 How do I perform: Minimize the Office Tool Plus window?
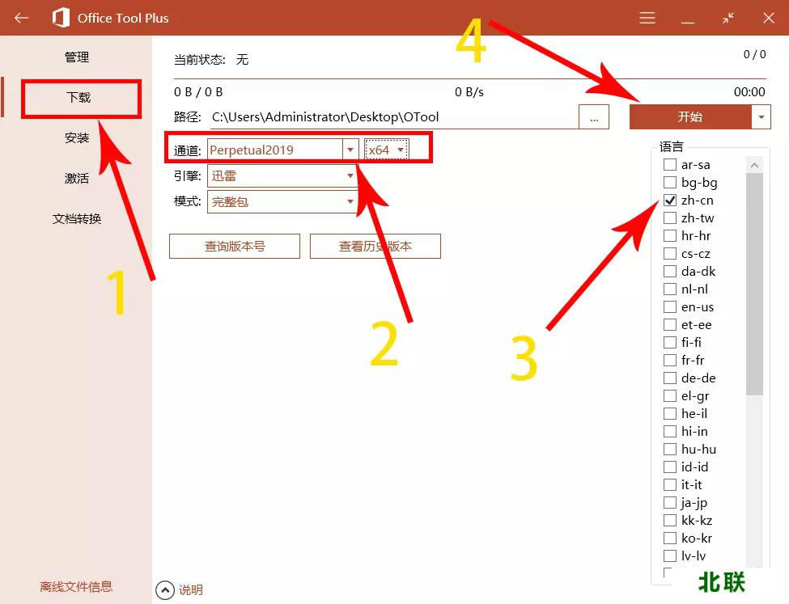tap(688, 18)
